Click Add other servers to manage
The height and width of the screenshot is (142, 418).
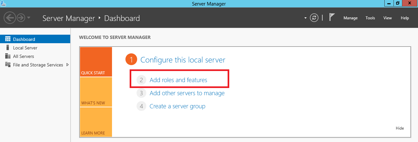187,93
